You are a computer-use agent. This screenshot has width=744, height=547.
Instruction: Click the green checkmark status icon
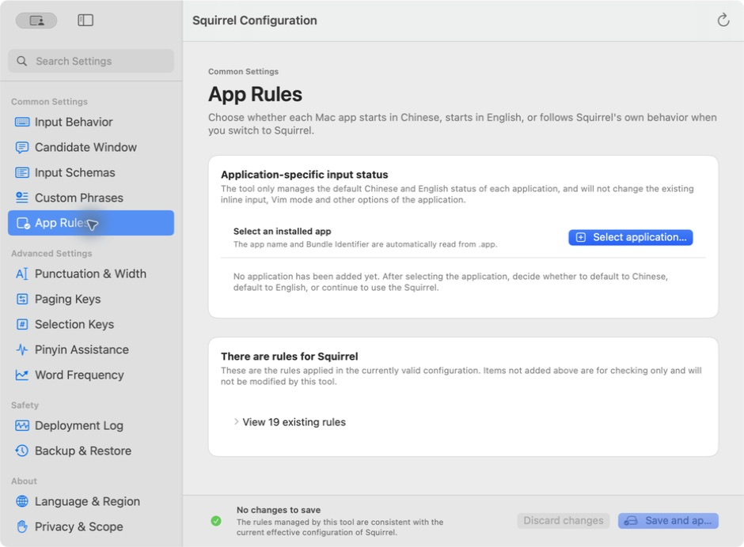216,521
